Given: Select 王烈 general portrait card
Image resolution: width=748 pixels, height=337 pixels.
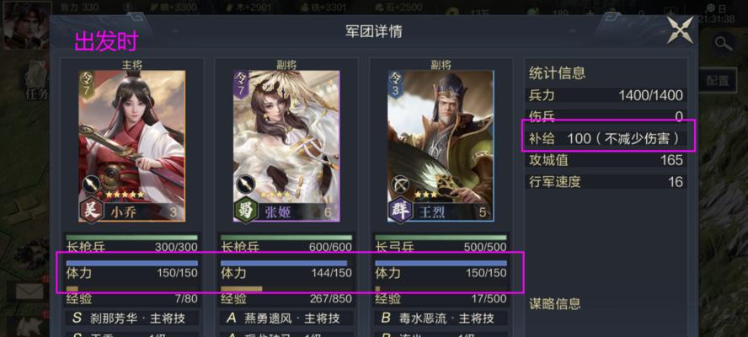Looking at the screenshot, I should [x=441, y=146].
